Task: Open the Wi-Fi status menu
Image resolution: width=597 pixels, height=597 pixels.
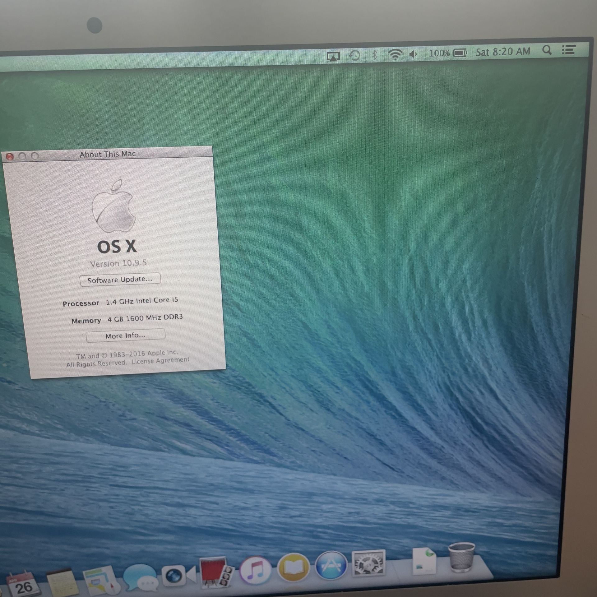Action: click(395, 54)
